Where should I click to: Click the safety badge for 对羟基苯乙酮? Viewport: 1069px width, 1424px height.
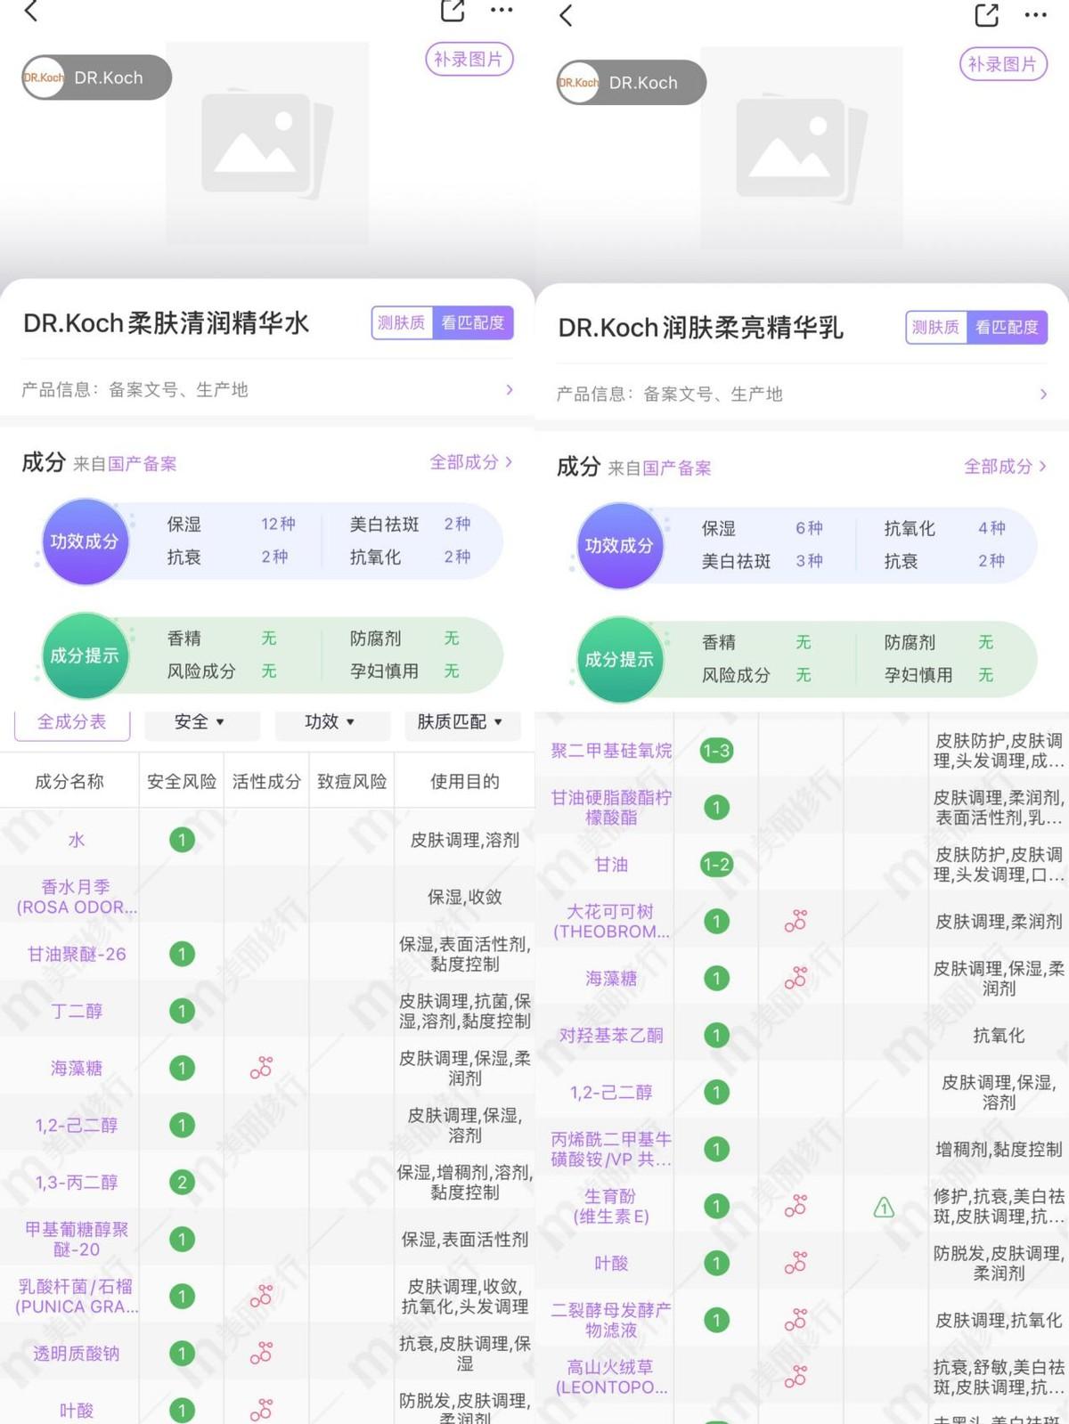point(716,1035)
